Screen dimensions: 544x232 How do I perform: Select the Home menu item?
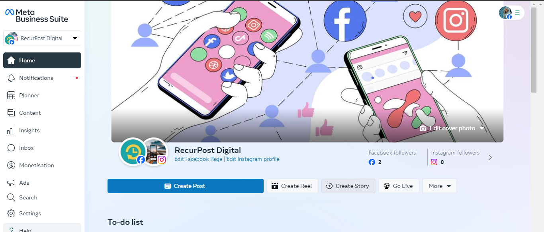[x=42, y=60]
